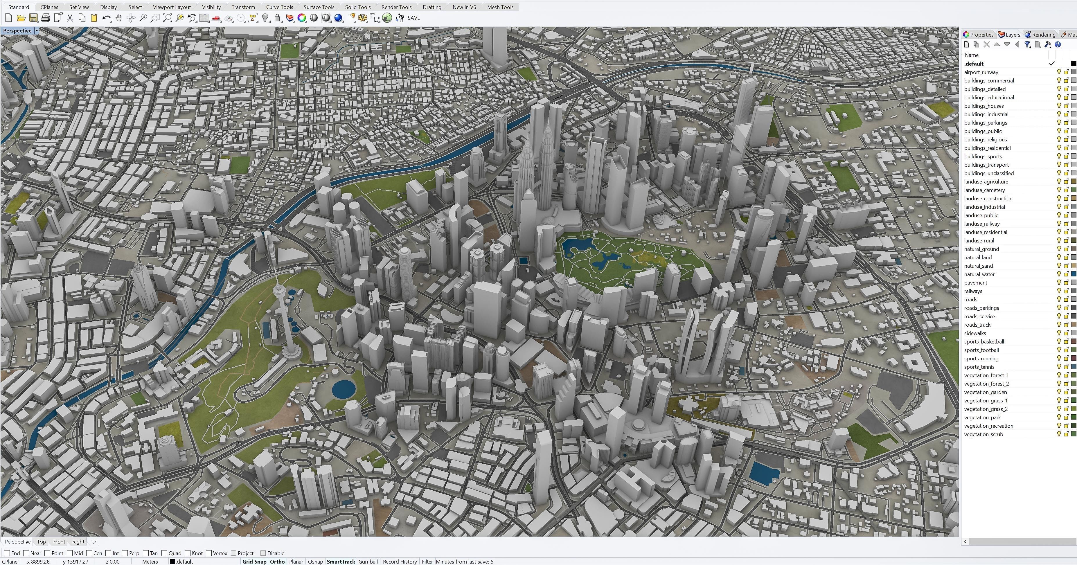The width and height of the screenshot is (1077, 565).
Task: Click the Layers panel horizontal scrollbar left arrow
Action: tap(965, 542)
